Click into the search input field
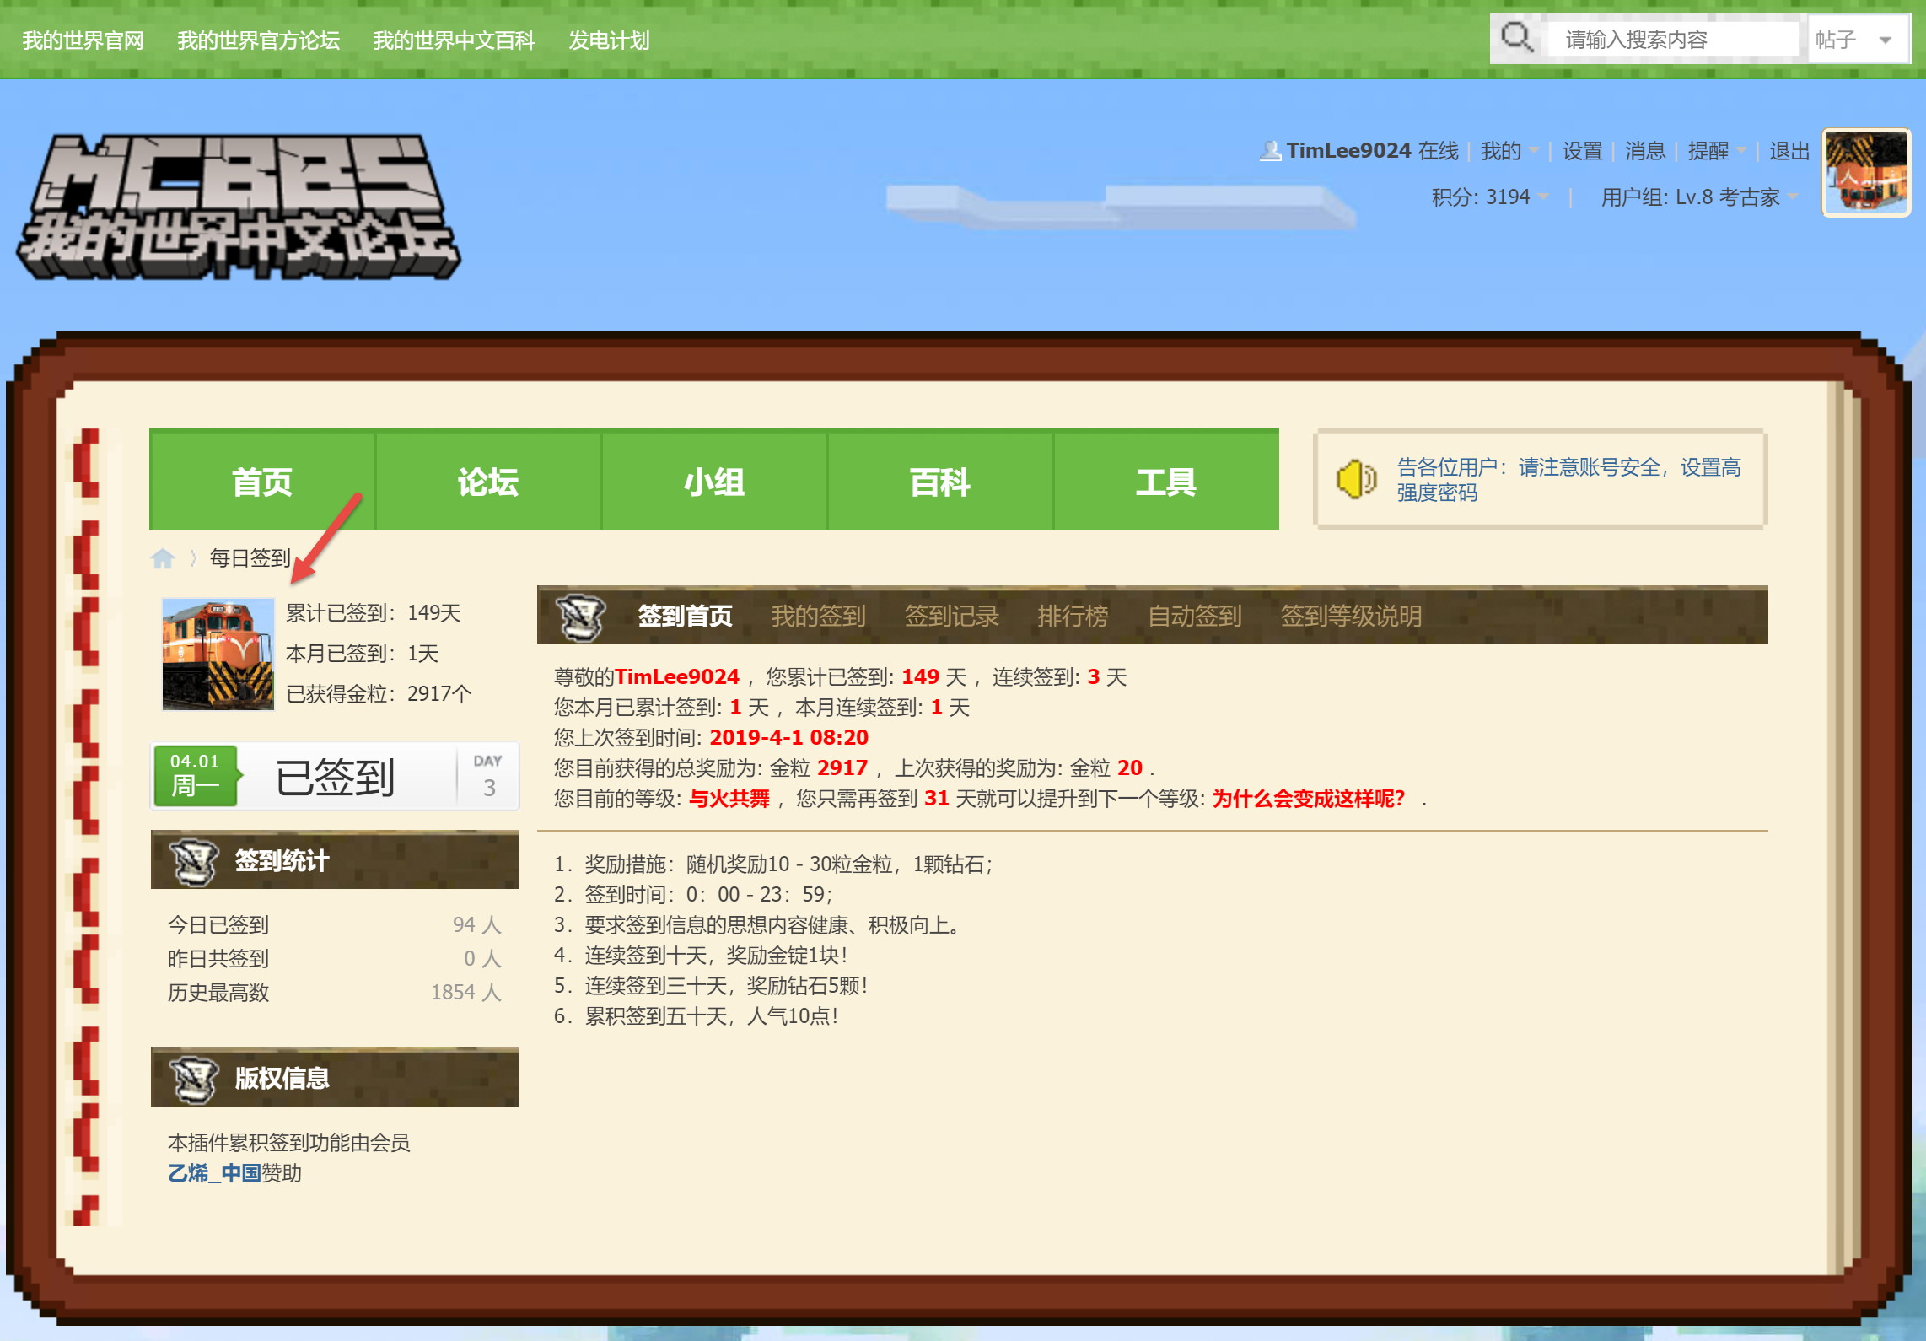This screenshot has width=1926, height=1341. [1673, 40]
